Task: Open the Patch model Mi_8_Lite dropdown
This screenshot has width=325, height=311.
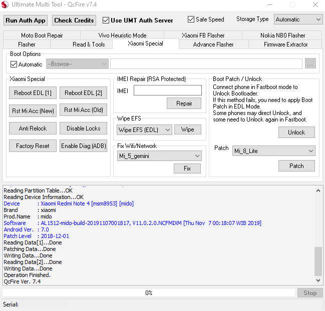Action: click(273, 150)
